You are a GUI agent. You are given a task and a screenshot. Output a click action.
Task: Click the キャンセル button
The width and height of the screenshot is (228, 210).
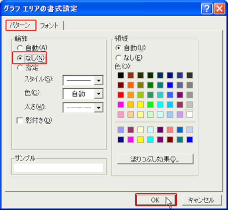(201, 200)
